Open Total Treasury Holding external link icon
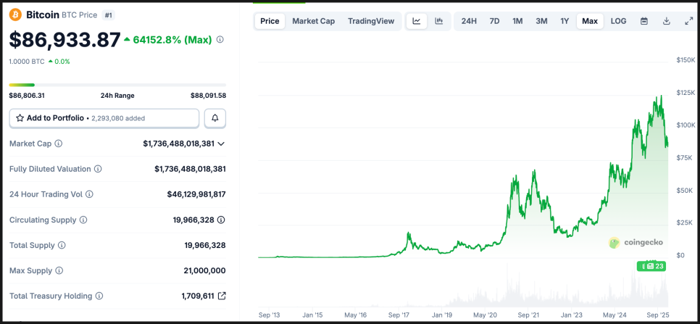 (222, 296)
